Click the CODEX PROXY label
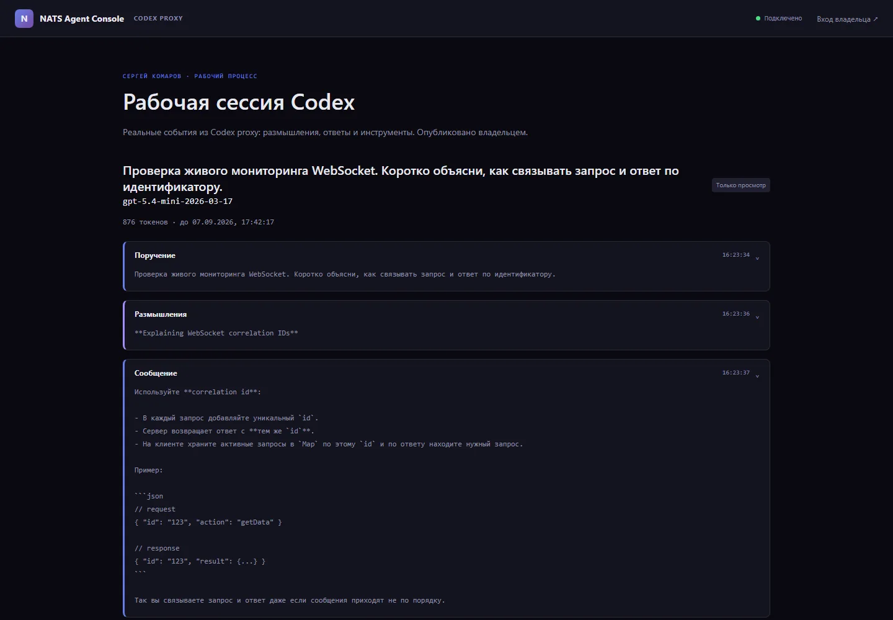 pyautogui.click(x=158, y=19)
